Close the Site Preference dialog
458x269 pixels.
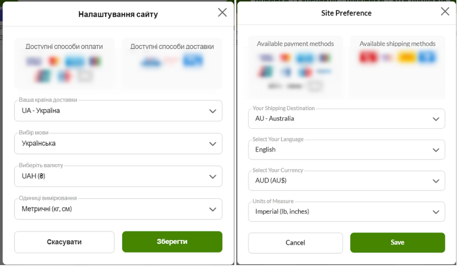[445, 12]
